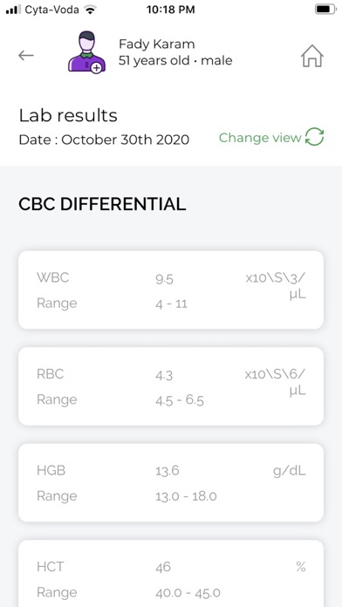Open the HCT result card
This screenshot has width=342, height=607.
[x=171, y=573]
